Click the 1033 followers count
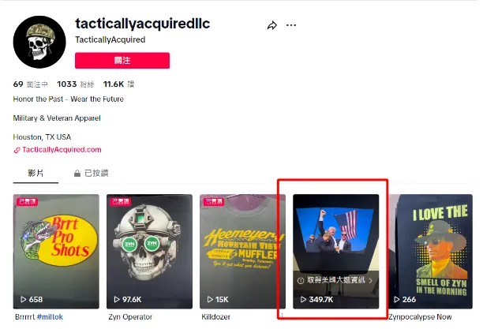The width and height of the screenshot is (483, 329). pos(67,84)
